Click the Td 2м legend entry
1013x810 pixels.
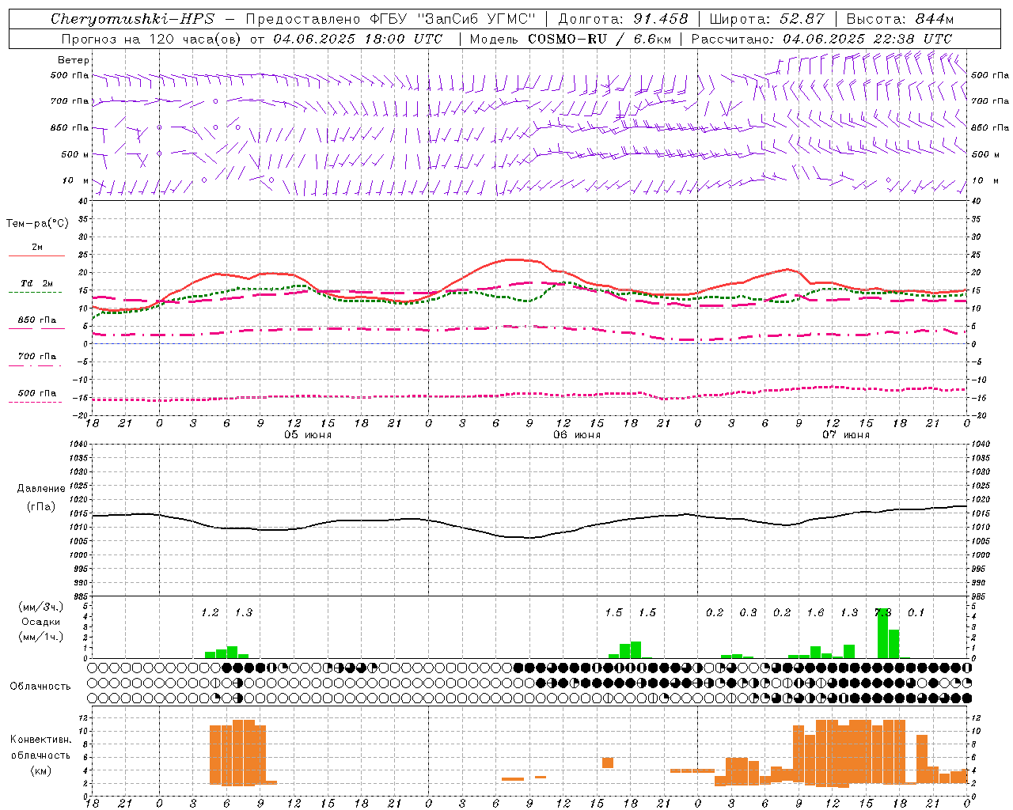click(x=36, y=283)
